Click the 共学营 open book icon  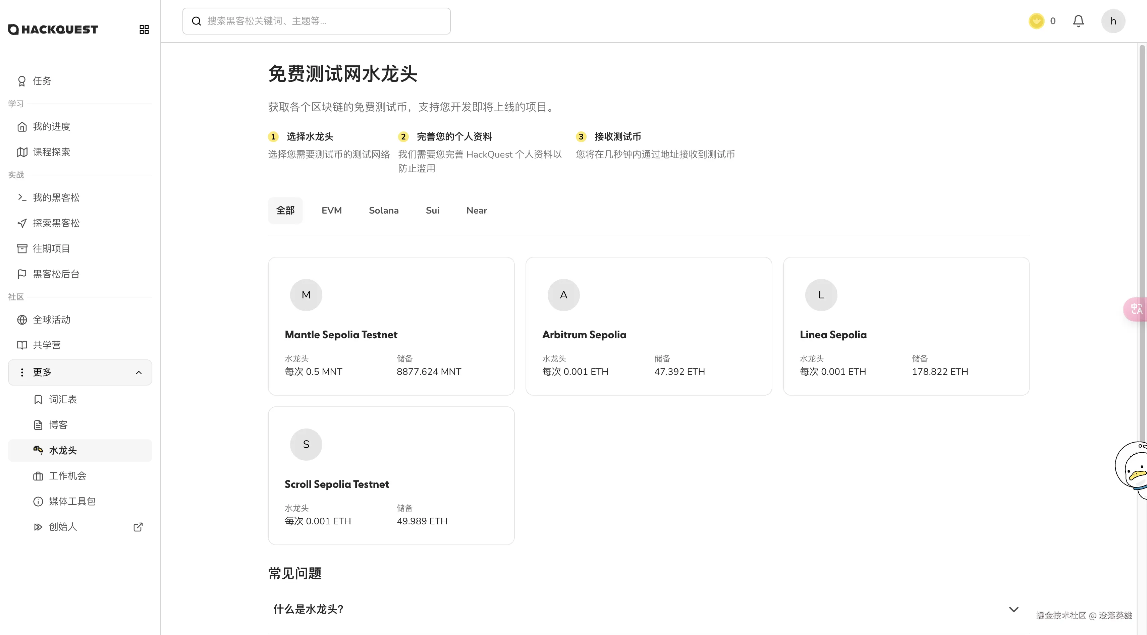22,345
